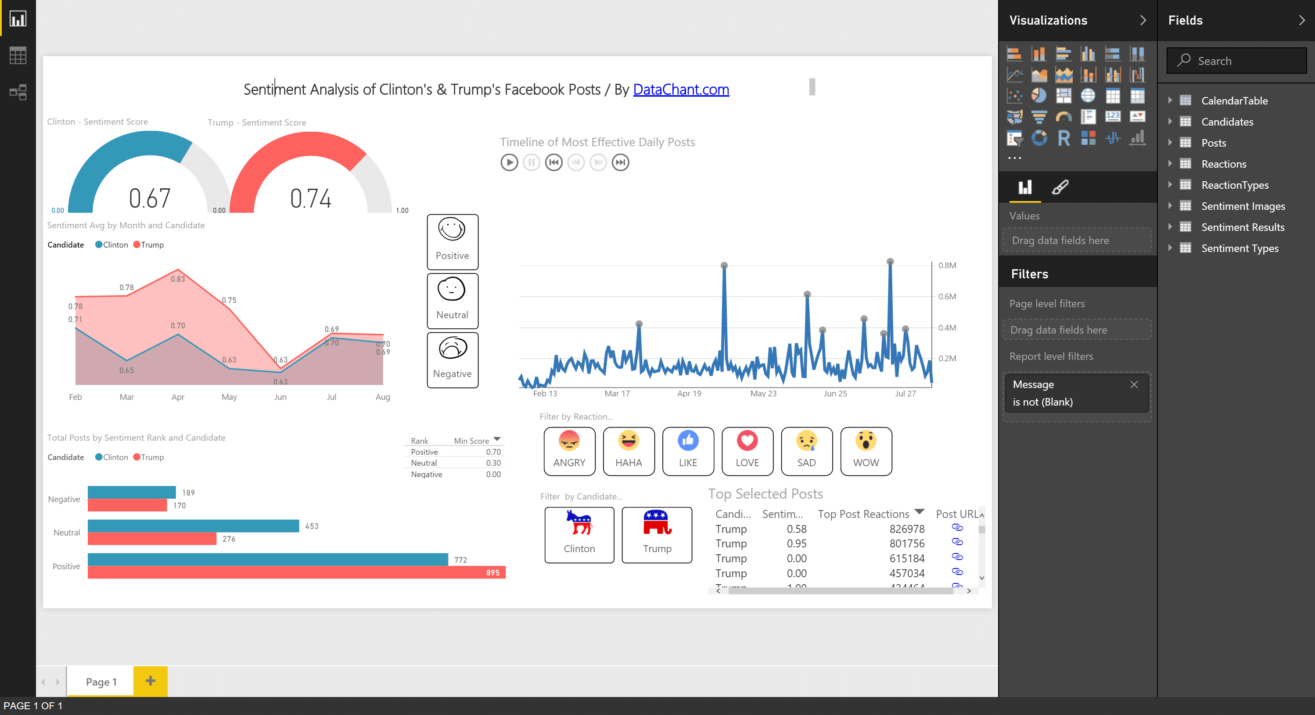Select the pie chart visualization
The image size is (1315, 715).
1038,95
